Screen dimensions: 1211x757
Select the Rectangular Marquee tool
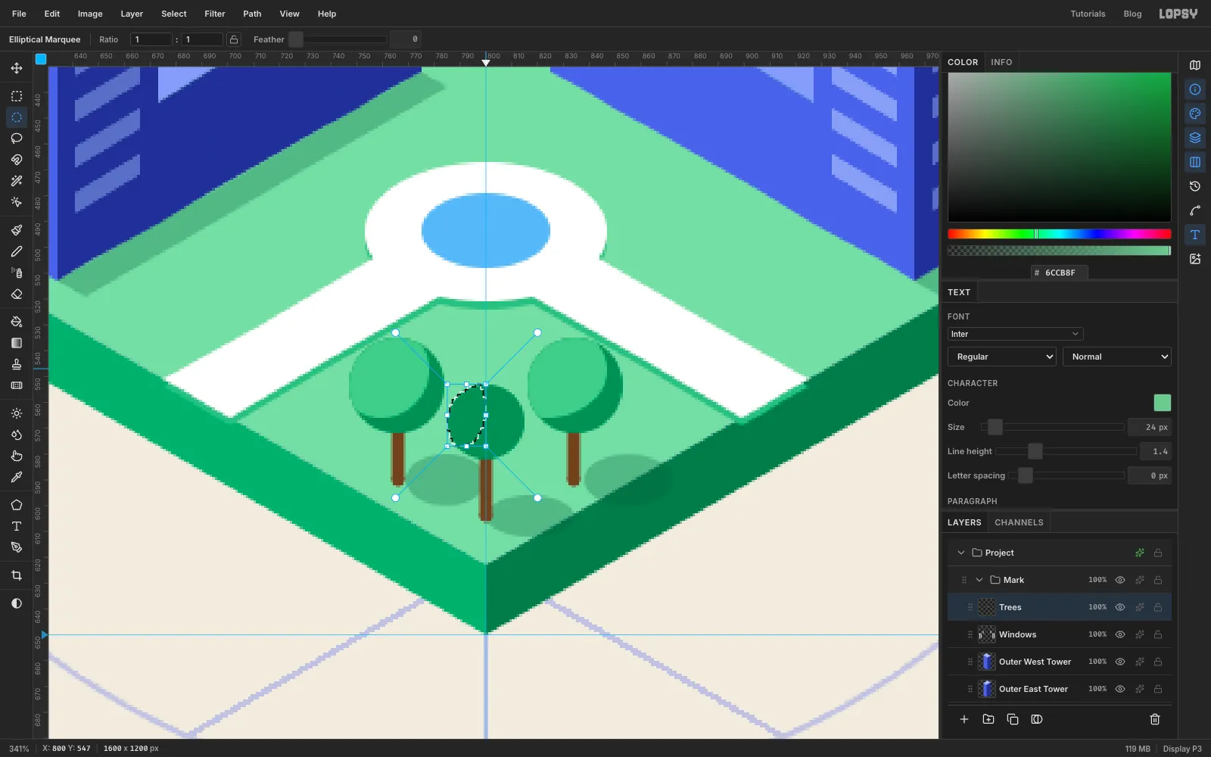click(x=17, y=96)
